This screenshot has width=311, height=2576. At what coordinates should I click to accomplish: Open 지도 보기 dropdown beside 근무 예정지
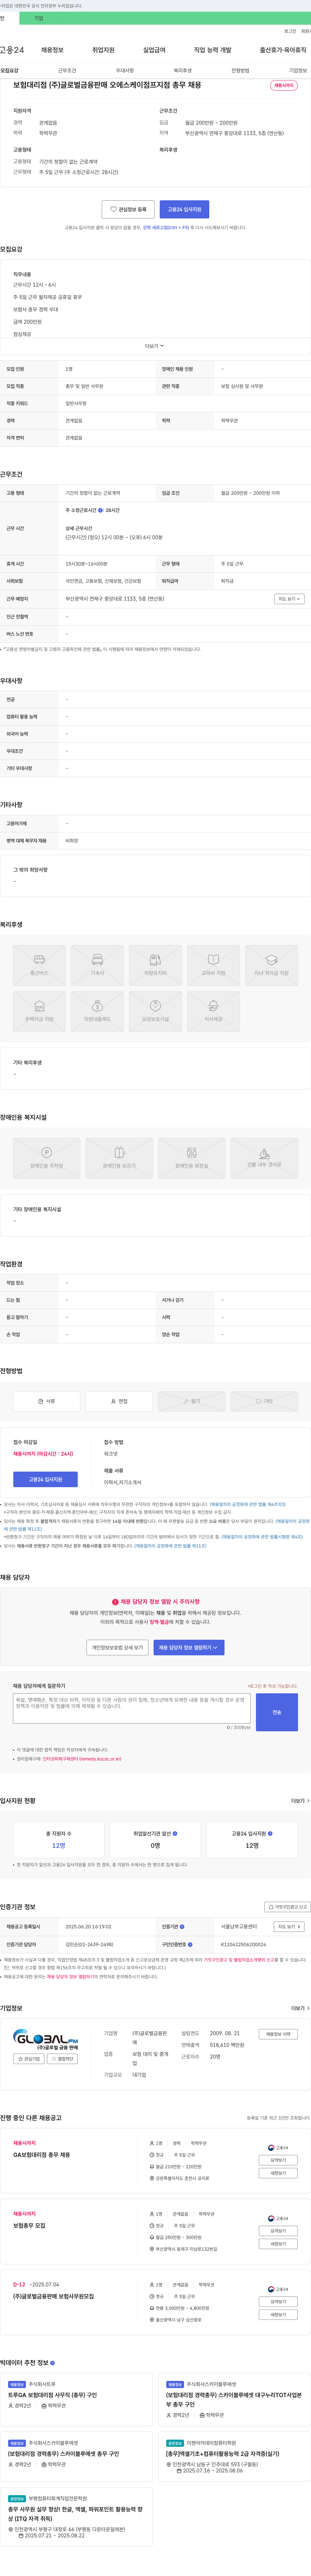pyautogui.click(x=289, y=599)
